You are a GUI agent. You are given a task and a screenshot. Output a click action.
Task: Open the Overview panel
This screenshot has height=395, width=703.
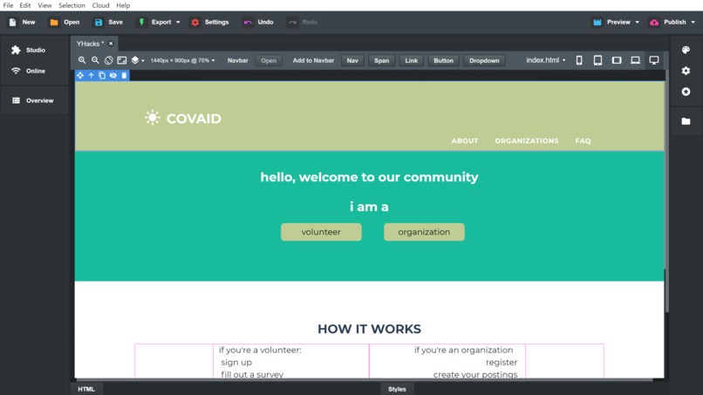(x=34, y=100)
